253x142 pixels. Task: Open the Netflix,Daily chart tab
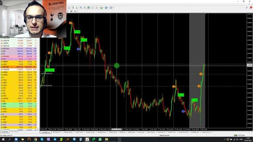[x=90, y=133]
